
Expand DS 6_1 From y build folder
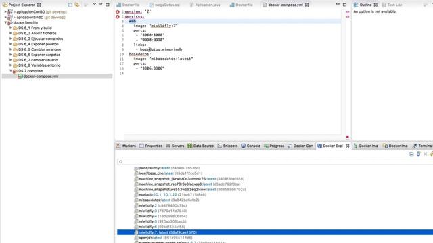tap(11, 28)
